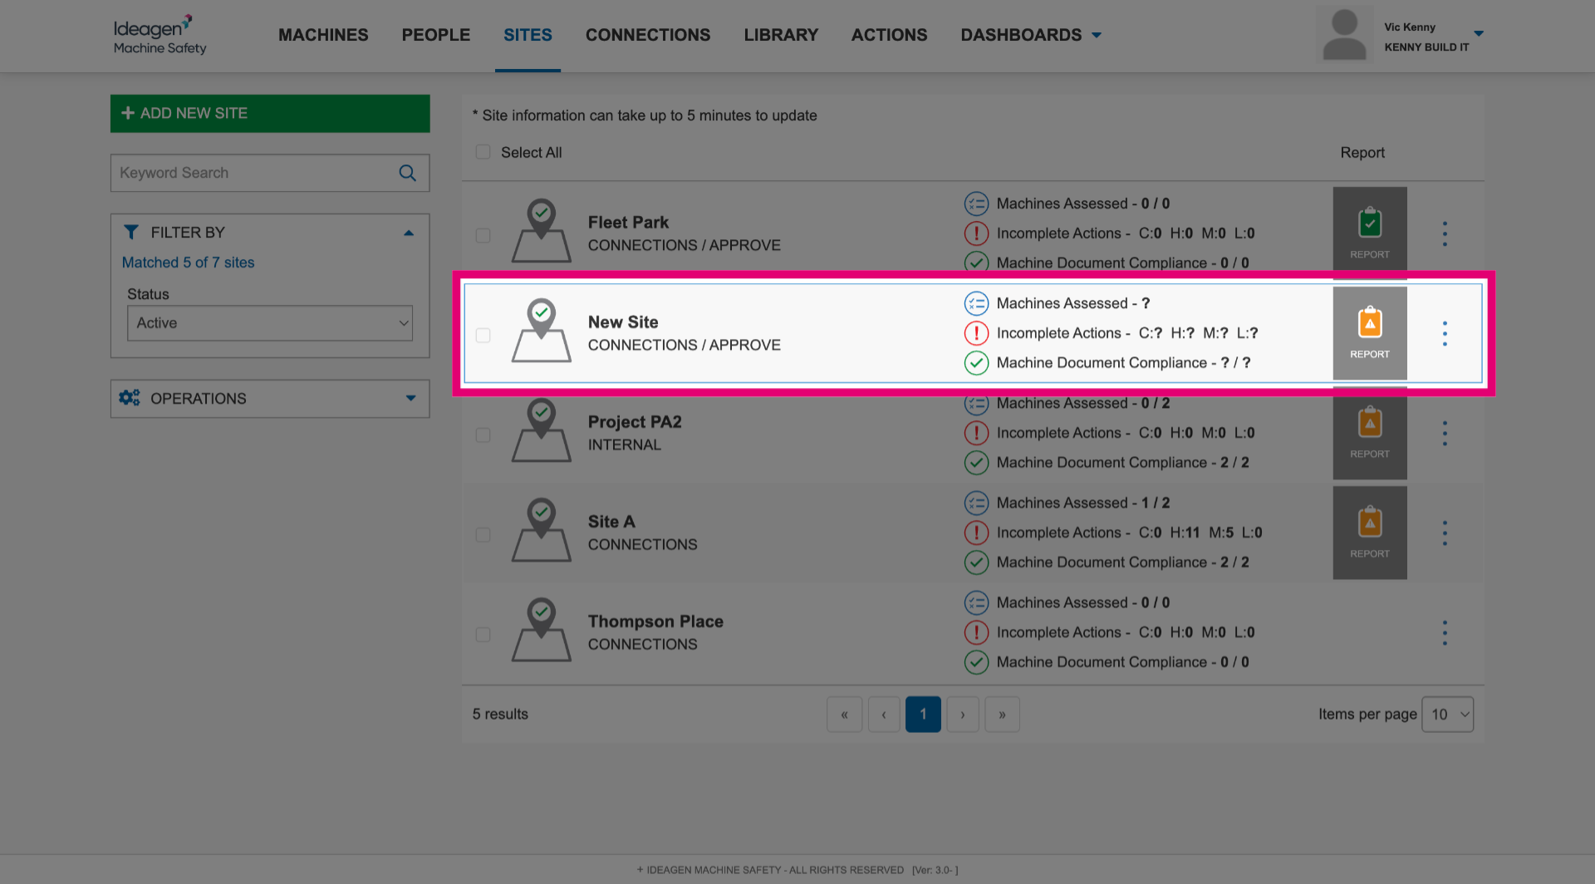Image resolution: width=1595 pixels, height=884 pixels.
Task: Click the Matched 5 of 7 sites text
Action: 188,263
